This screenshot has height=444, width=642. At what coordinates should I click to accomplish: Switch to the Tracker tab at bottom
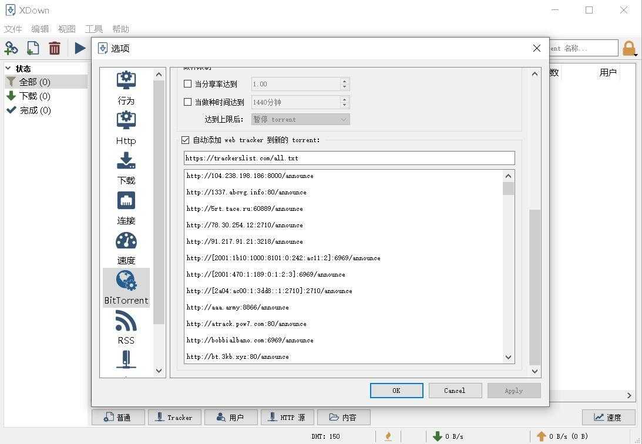[174, 417]
